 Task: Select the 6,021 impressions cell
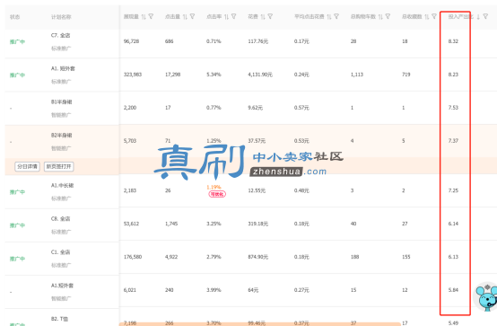click(130, 290)
